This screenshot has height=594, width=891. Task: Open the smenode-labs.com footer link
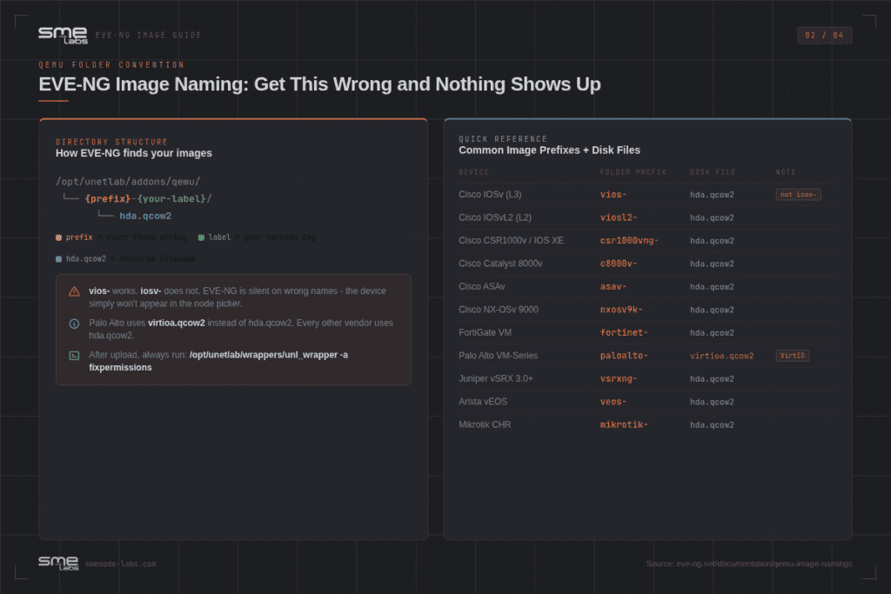click(x=120, y=564)
